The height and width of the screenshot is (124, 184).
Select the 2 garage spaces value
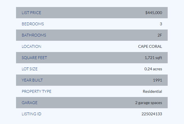click(149, 103)
